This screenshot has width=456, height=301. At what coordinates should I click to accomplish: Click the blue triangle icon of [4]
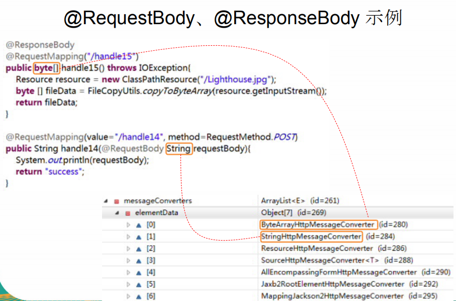(139, 273)
